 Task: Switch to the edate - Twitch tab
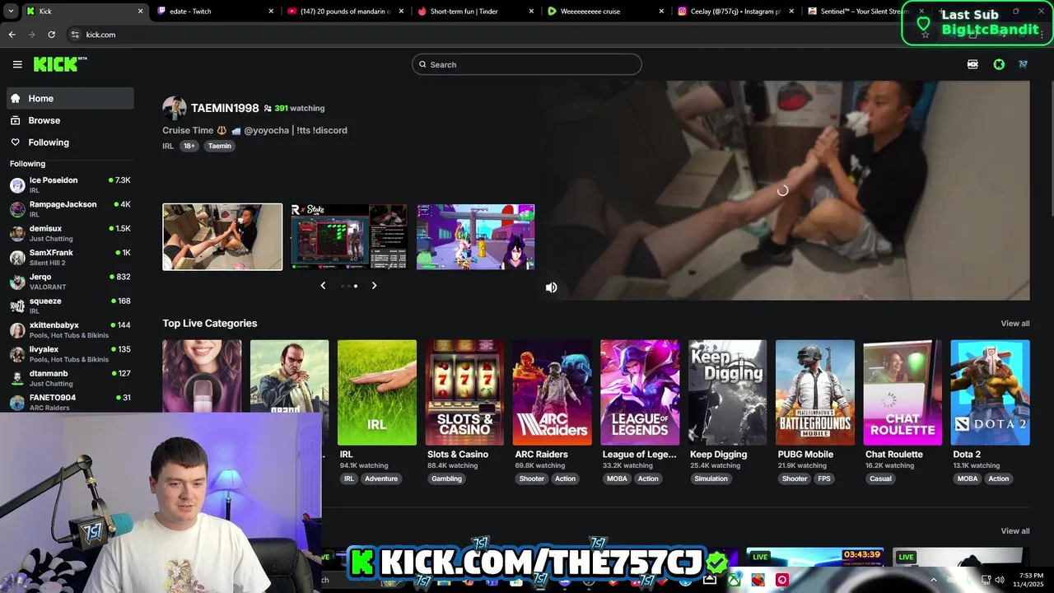point(215,12)
